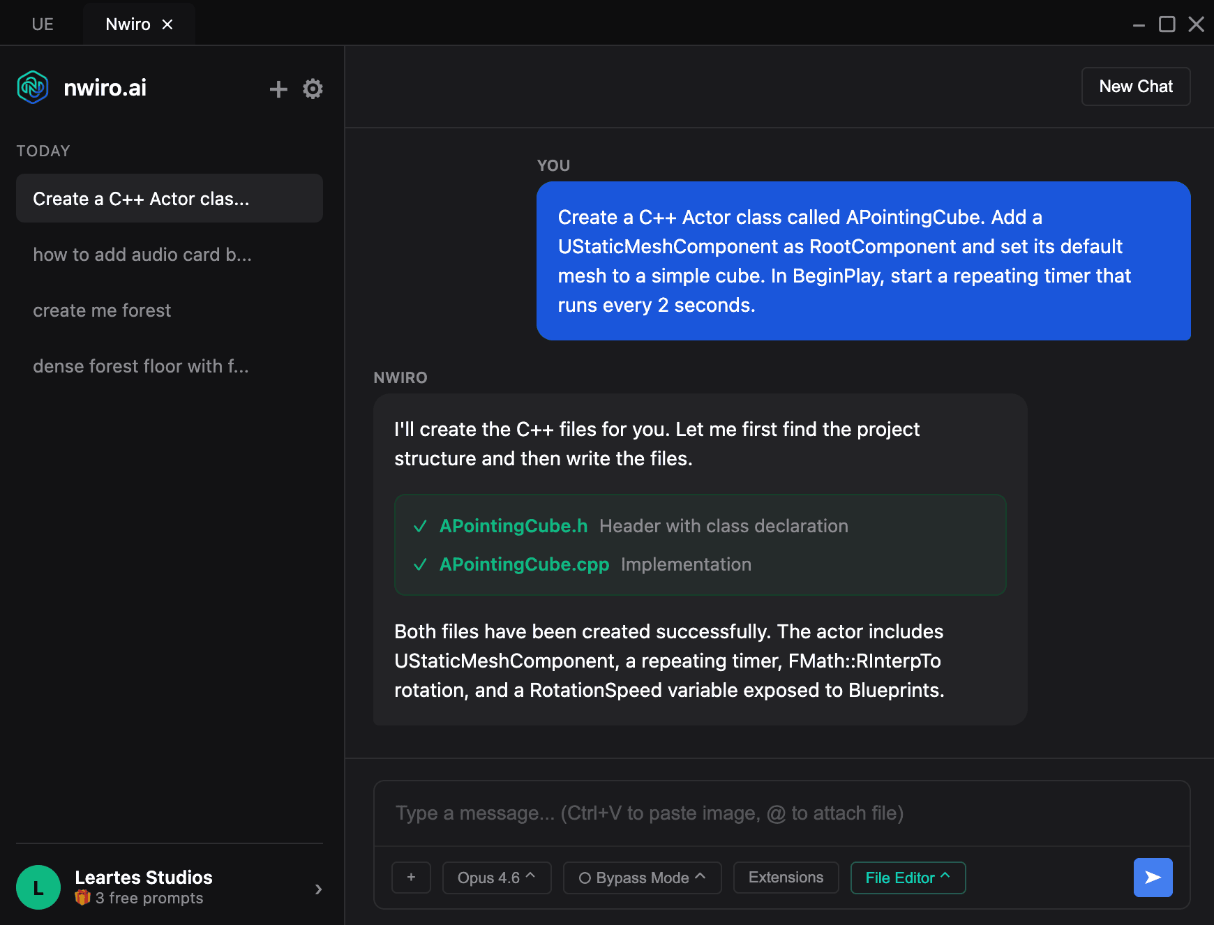
Task: Click the 'Leartes Studios' account name
Action: pyautogui.click(x=144, y=877)
